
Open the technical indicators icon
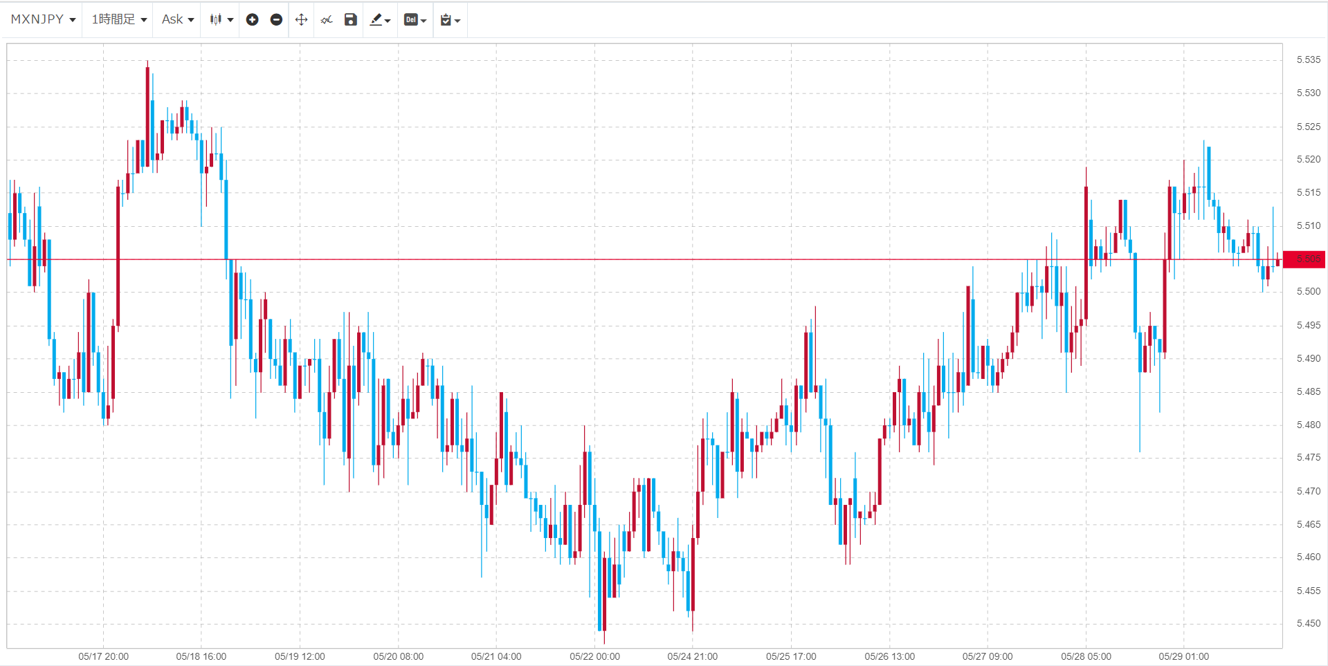(x=327, y=19)
